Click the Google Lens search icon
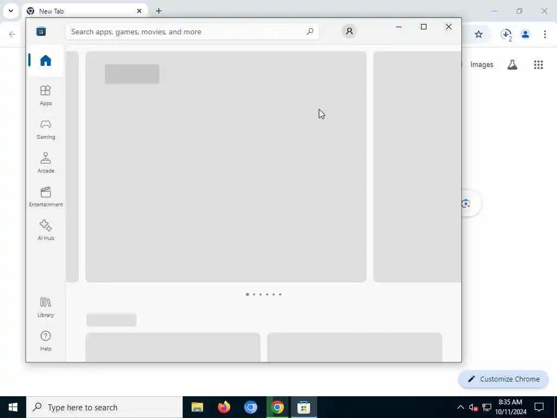557x418 pixels. pyautogui.click(x=466, y=204)
